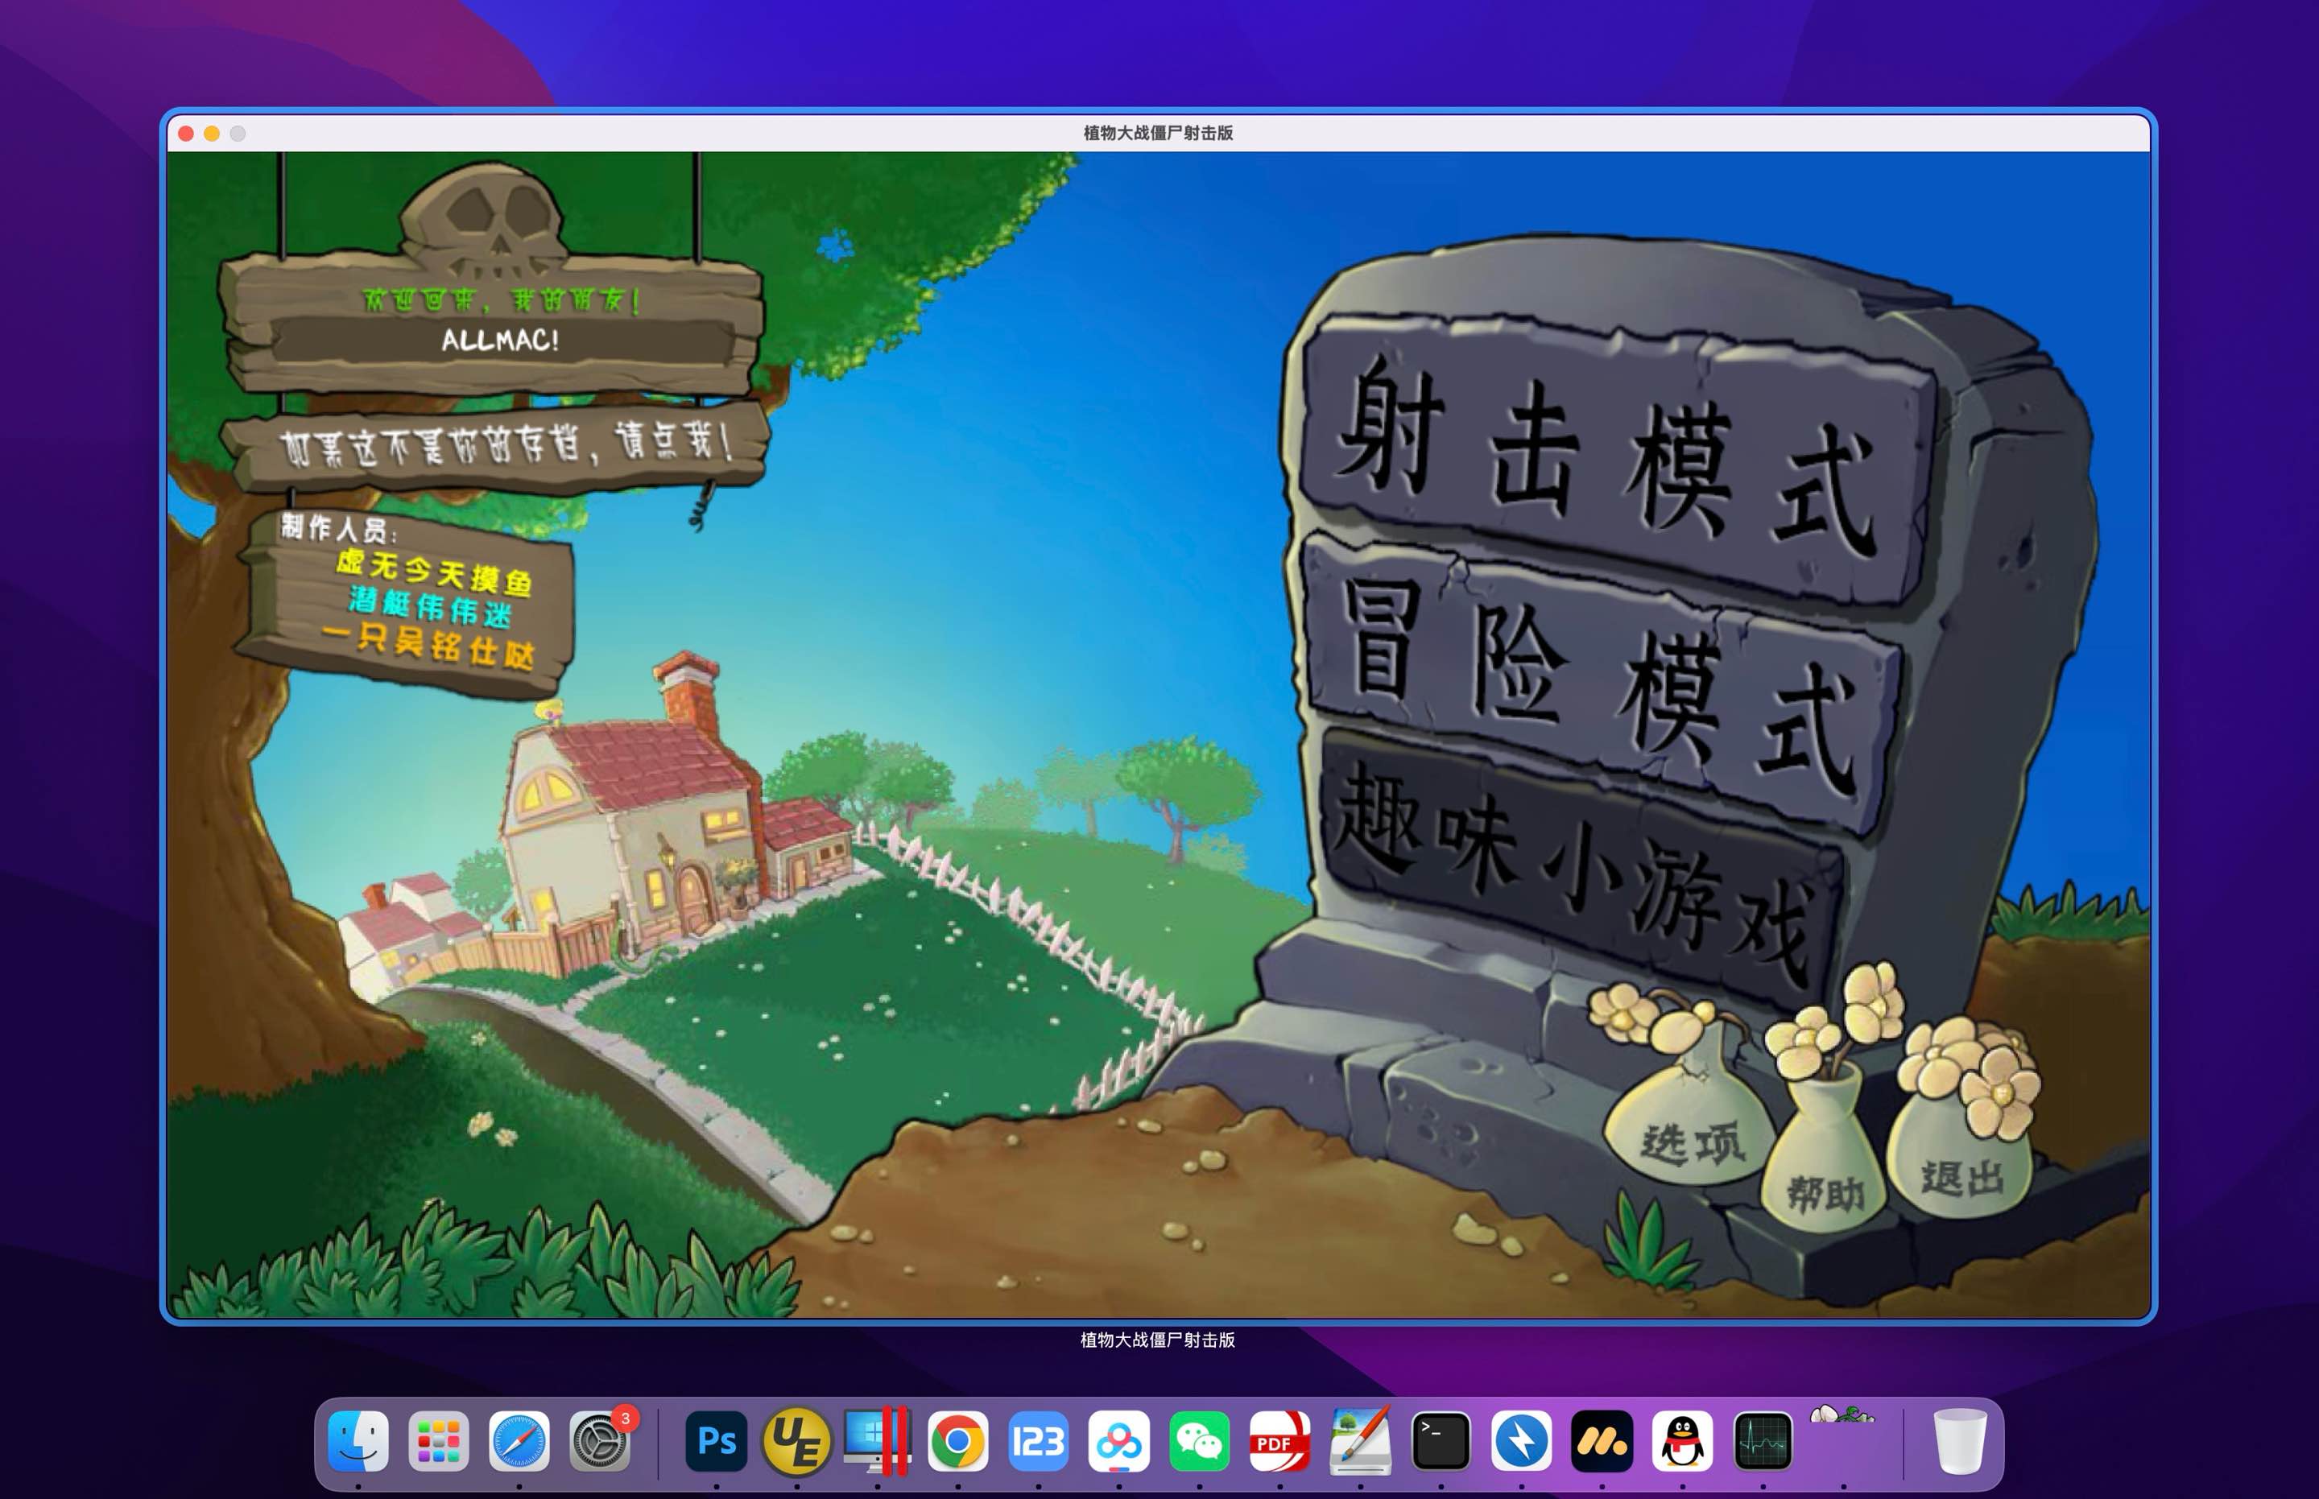This screenshot has height=1499, width=2319.
Task: Open Launchpad from the Dock
Action: pyautogui.click(x=438, y=1440)
